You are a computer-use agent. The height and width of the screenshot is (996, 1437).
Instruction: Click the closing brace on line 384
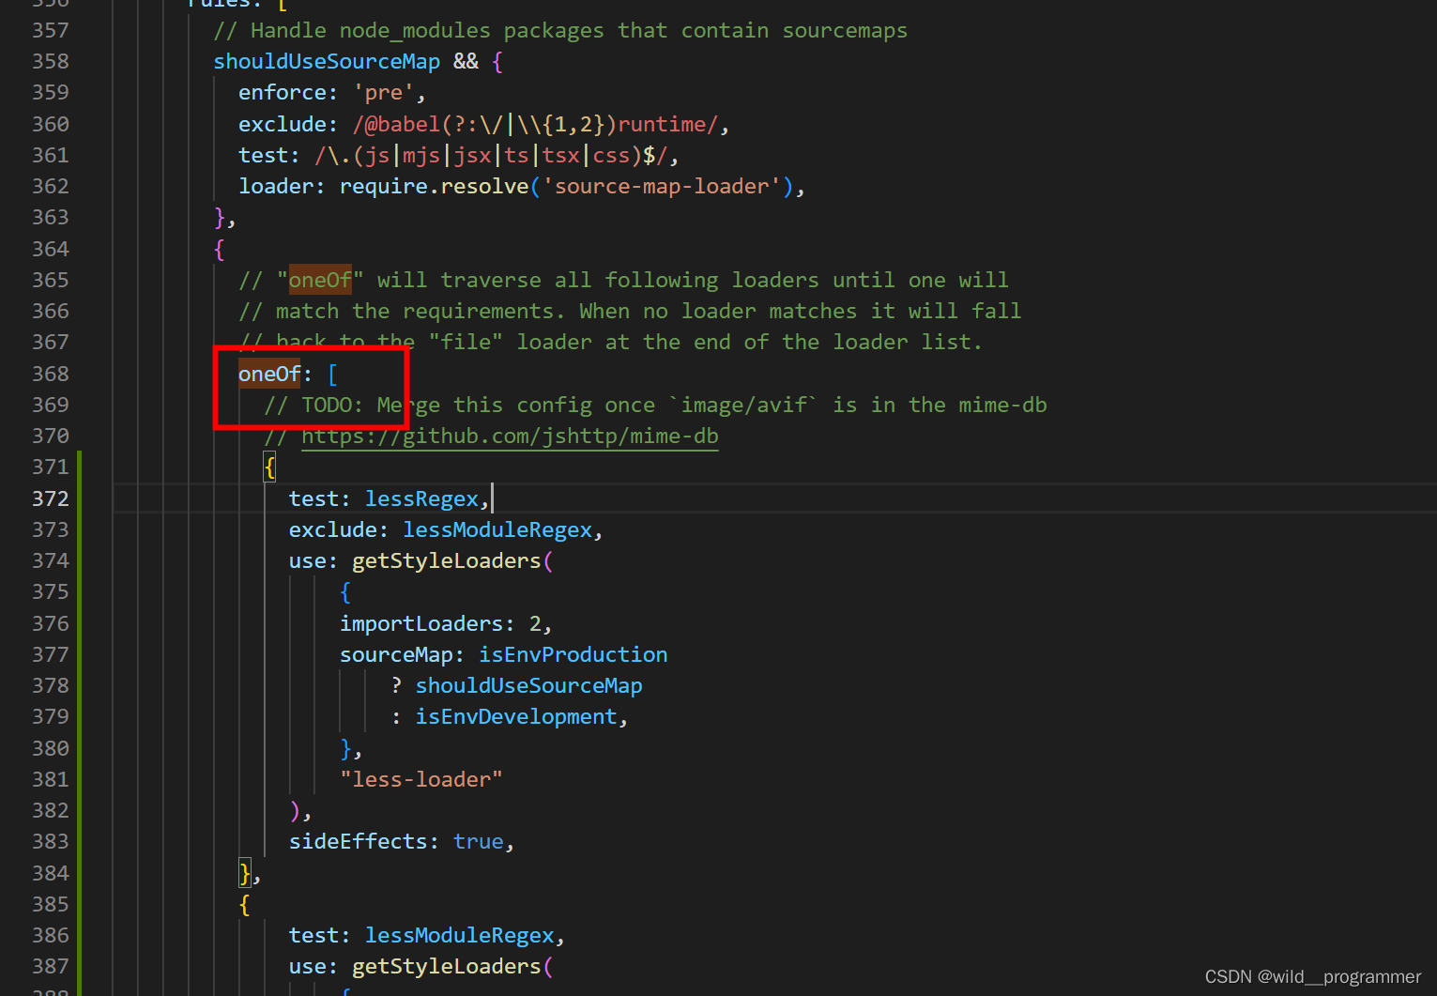pyautogui.click(x=245, y=873)
